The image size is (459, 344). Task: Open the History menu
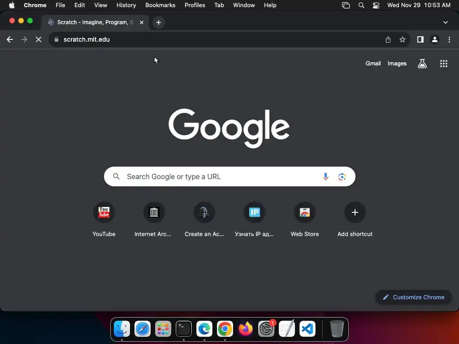[126, 5]
